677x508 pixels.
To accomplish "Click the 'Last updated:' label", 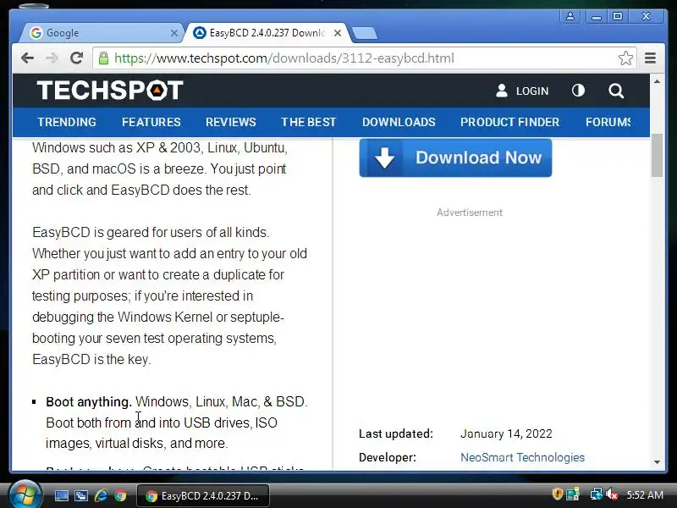I will 395,433.
